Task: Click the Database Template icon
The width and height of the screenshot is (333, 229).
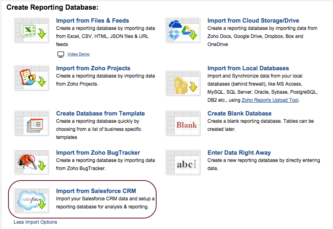Action: pyautogui.click(x=31, y=122)
